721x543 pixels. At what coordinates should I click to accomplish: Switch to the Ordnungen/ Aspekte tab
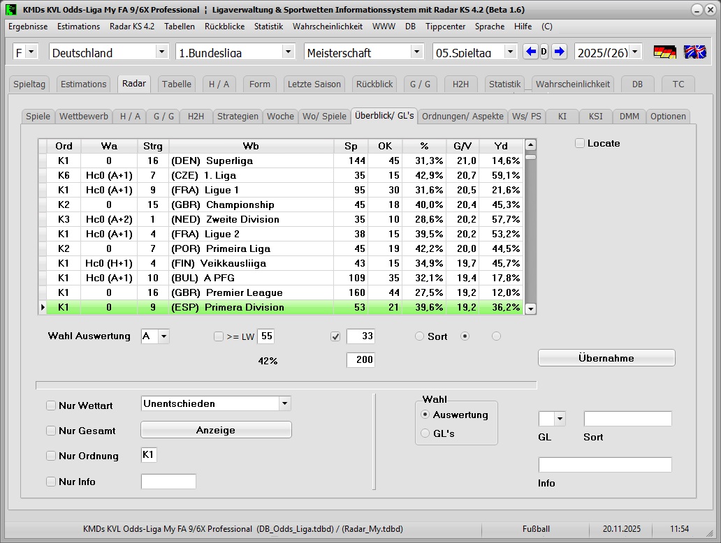463,116
